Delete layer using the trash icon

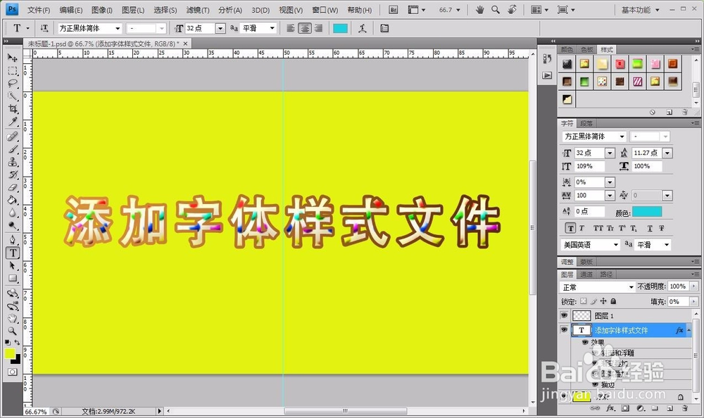[x=685, y=408]
